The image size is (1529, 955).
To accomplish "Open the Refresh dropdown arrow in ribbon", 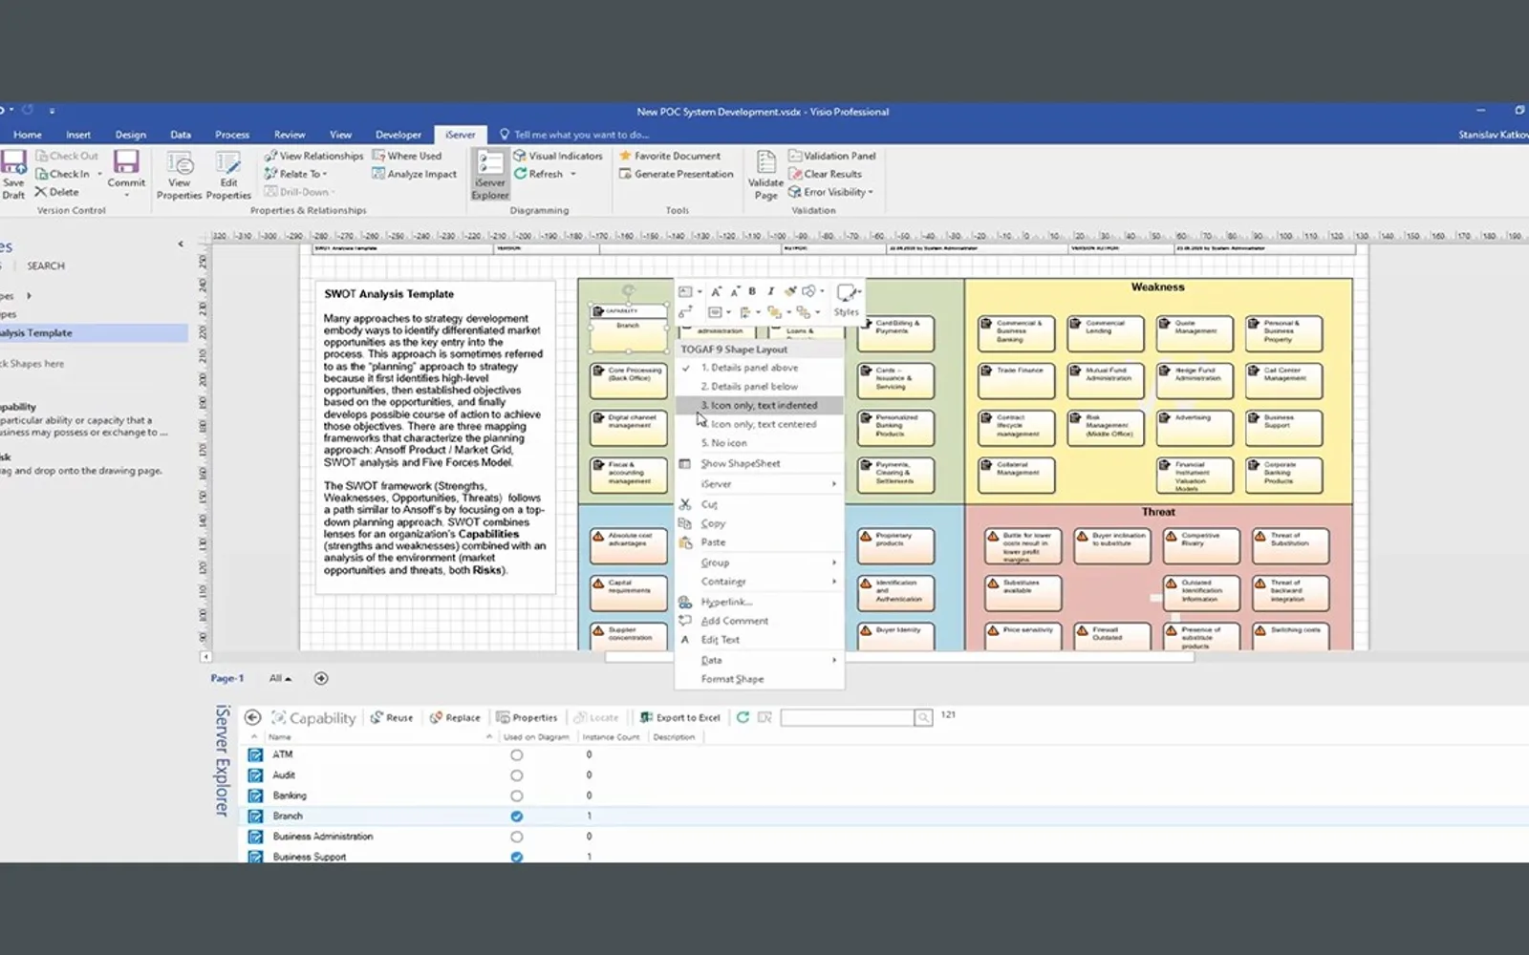I will tap(573, 174).
